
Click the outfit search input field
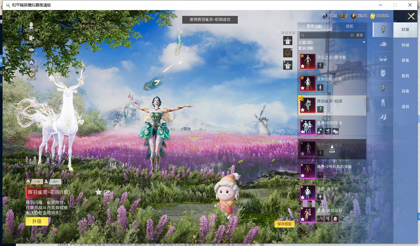pyautogui.click(x=327, y=35)
